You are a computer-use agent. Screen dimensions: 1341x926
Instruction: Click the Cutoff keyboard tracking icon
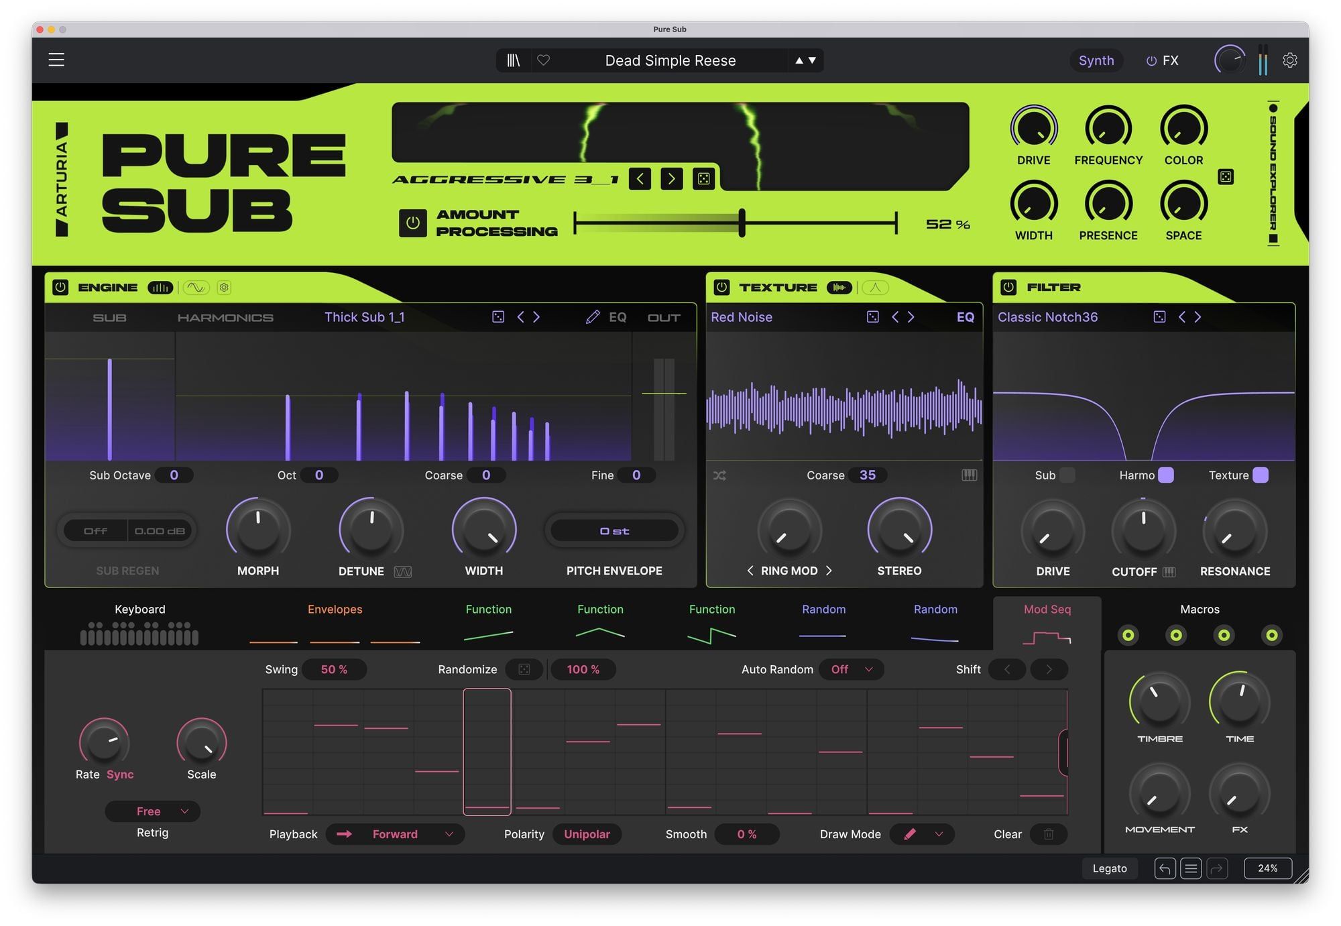coord(1169,572)
